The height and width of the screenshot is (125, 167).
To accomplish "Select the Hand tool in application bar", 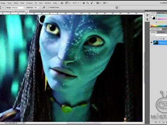I will coord(83,3).
